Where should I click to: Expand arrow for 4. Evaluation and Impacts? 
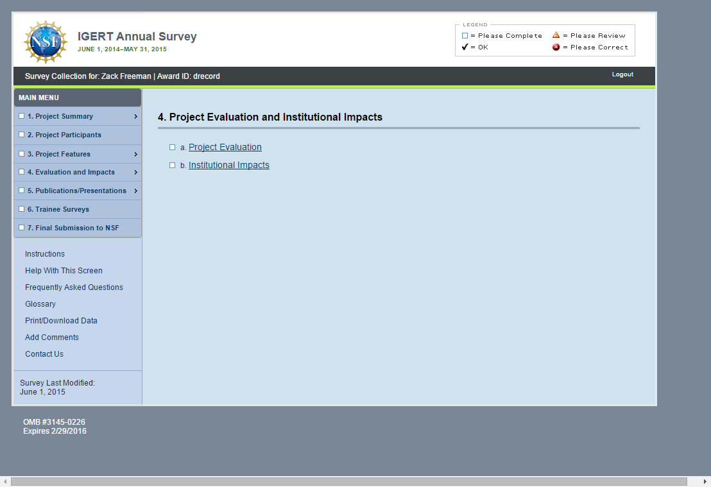click(x=135, y=173)
